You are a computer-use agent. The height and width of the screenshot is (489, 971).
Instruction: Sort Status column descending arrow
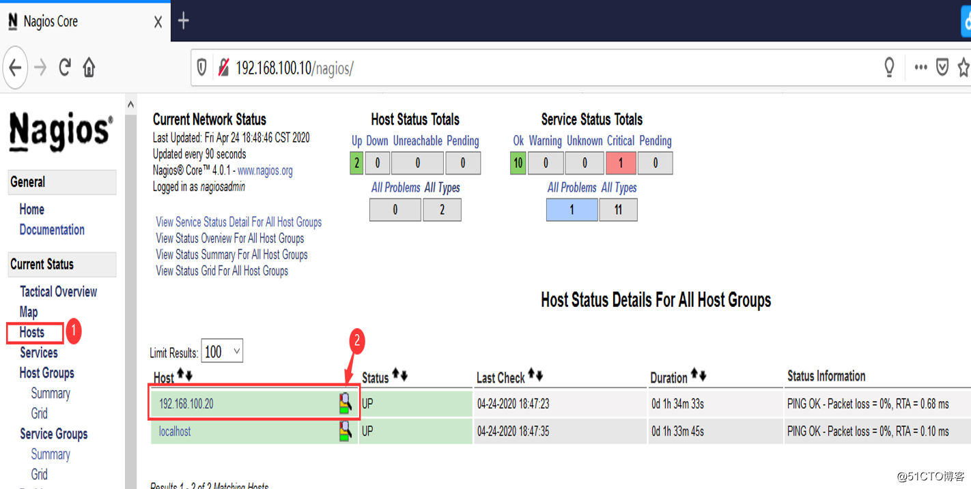pos(404,375)
